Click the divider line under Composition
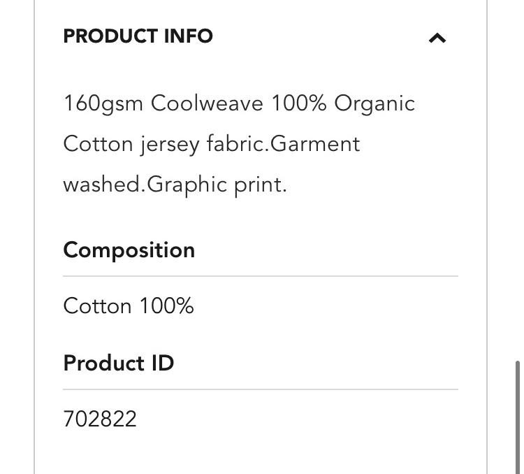Screen dimensions: 524x474 coord(260,276)
